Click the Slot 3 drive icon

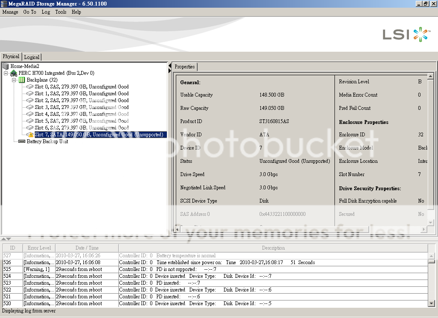[30, 107]
